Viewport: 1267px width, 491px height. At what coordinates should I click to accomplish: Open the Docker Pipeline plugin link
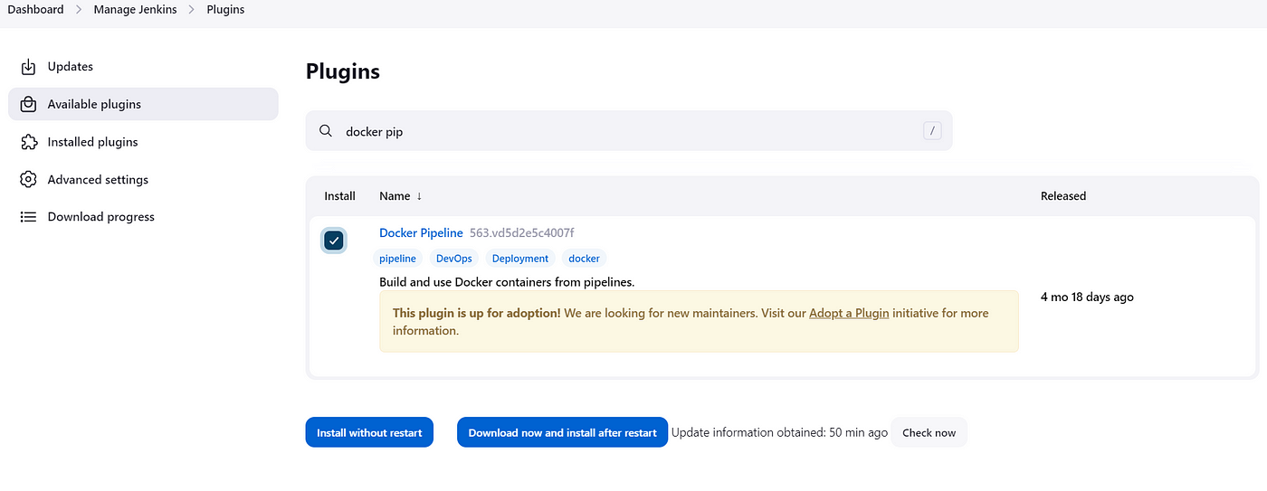point(421,233)
